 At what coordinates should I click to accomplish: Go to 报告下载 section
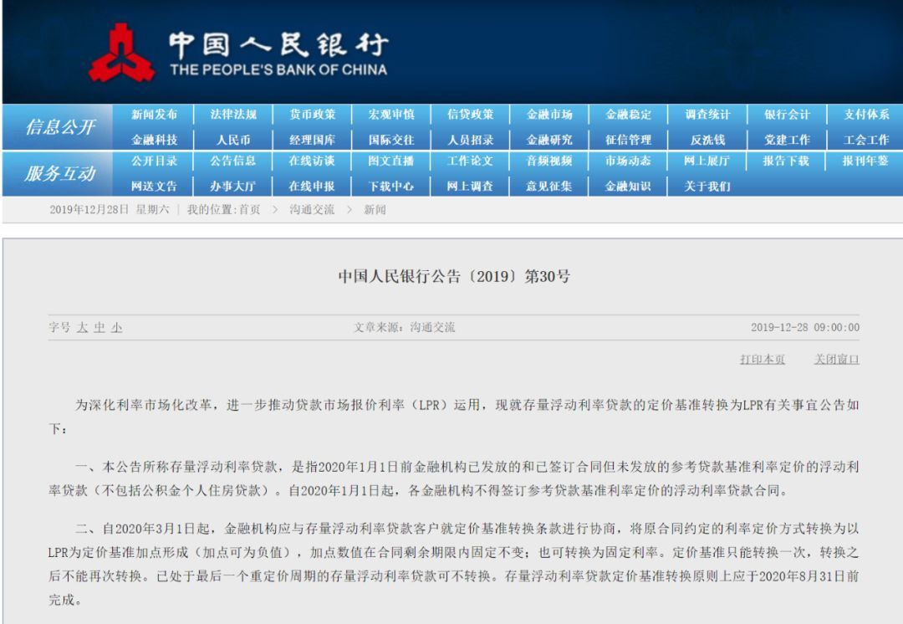pyautogui.click(x=787, y=161)
